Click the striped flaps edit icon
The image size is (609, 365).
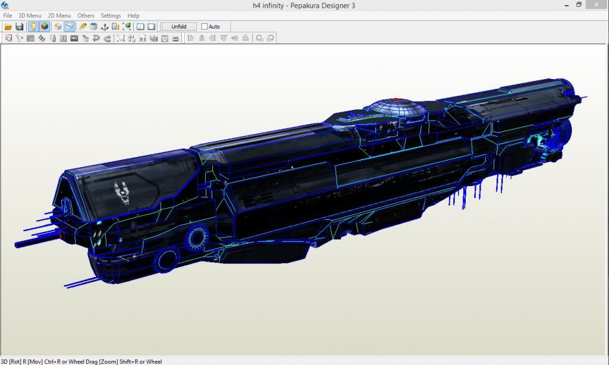pyautogui.click(x=41, y=38)
